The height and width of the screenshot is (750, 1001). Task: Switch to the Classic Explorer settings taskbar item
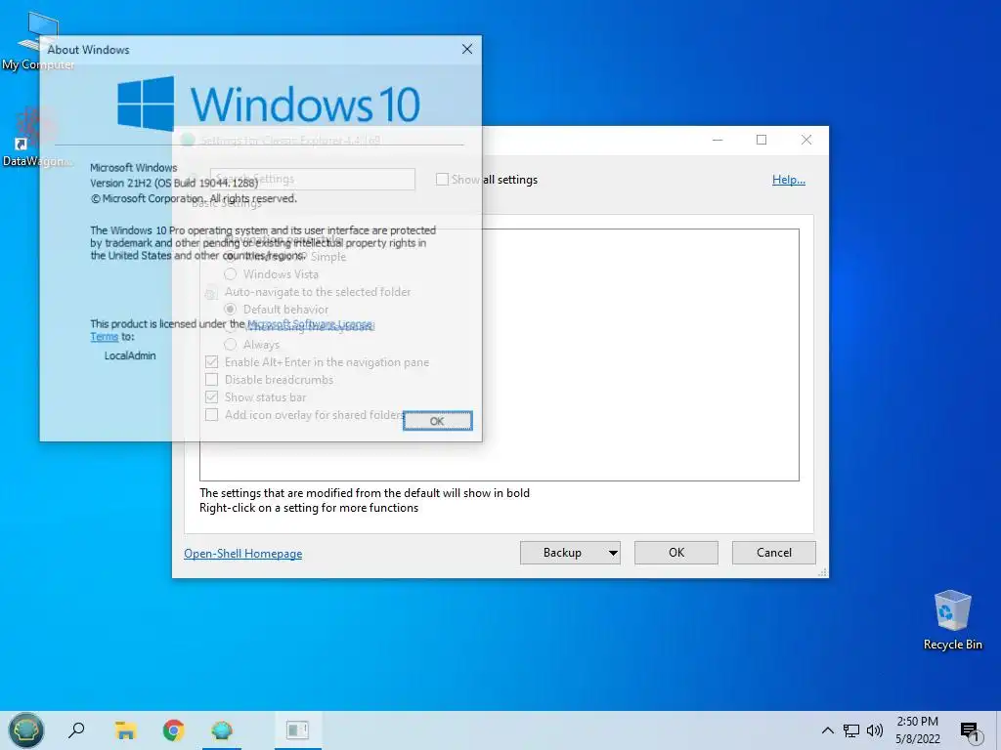pyautogui.click(x=297, y=730)
